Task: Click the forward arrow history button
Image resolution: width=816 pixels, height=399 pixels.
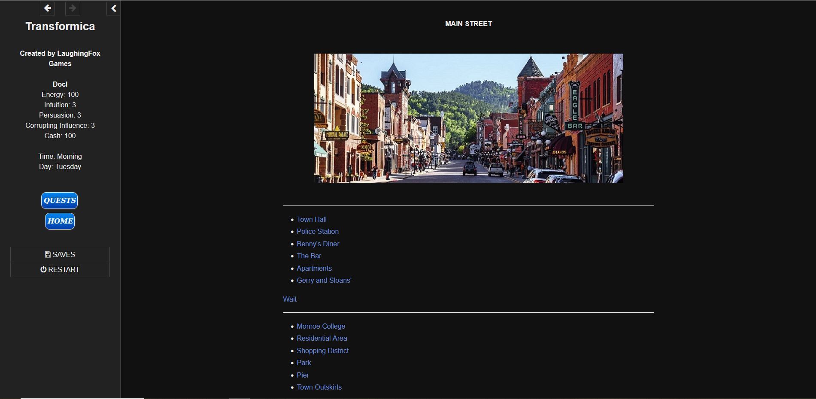Action: pyautogui.click(x=73, y=8)
